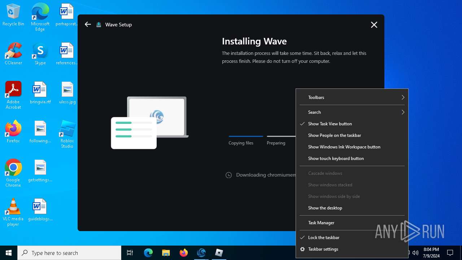Viewport: 462px width, 260px height.
Task: Click the volume speaker tray icon
Action: click(x=415, y=253)
